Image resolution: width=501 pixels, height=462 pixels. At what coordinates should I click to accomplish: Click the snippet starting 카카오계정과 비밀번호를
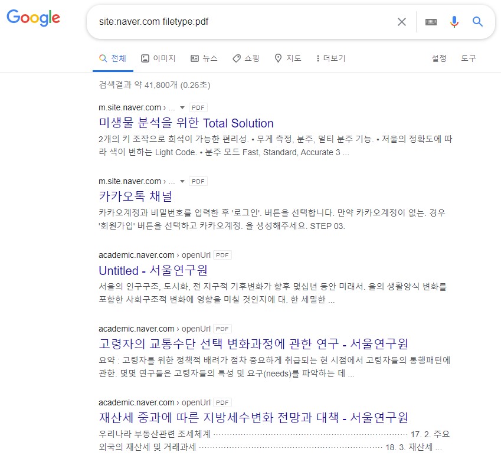click(x=272, y=219)
